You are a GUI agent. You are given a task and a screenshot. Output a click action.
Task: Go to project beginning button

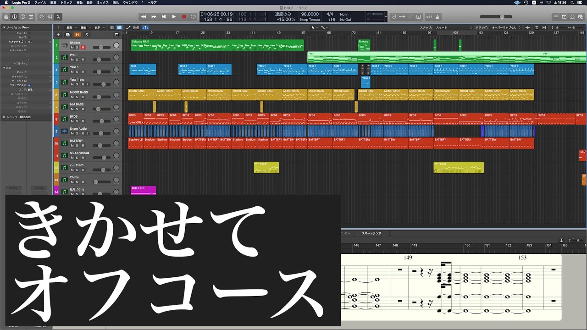[164, 16]
